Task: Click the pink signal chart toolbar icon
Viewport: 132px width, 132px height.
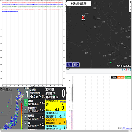Action: [x=126, y=70]
